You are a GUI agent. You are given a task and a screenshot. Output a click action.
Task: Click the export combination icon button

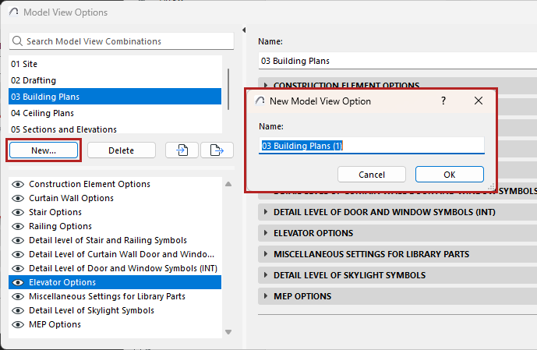[x=217, y=150]
